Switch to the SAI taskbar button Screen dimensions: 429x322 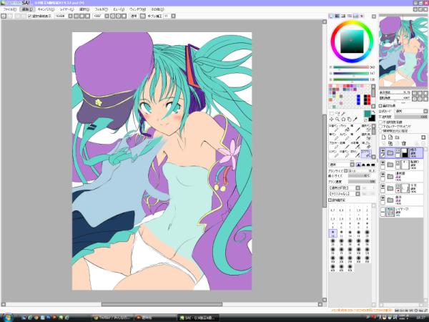tap(199, 318)
